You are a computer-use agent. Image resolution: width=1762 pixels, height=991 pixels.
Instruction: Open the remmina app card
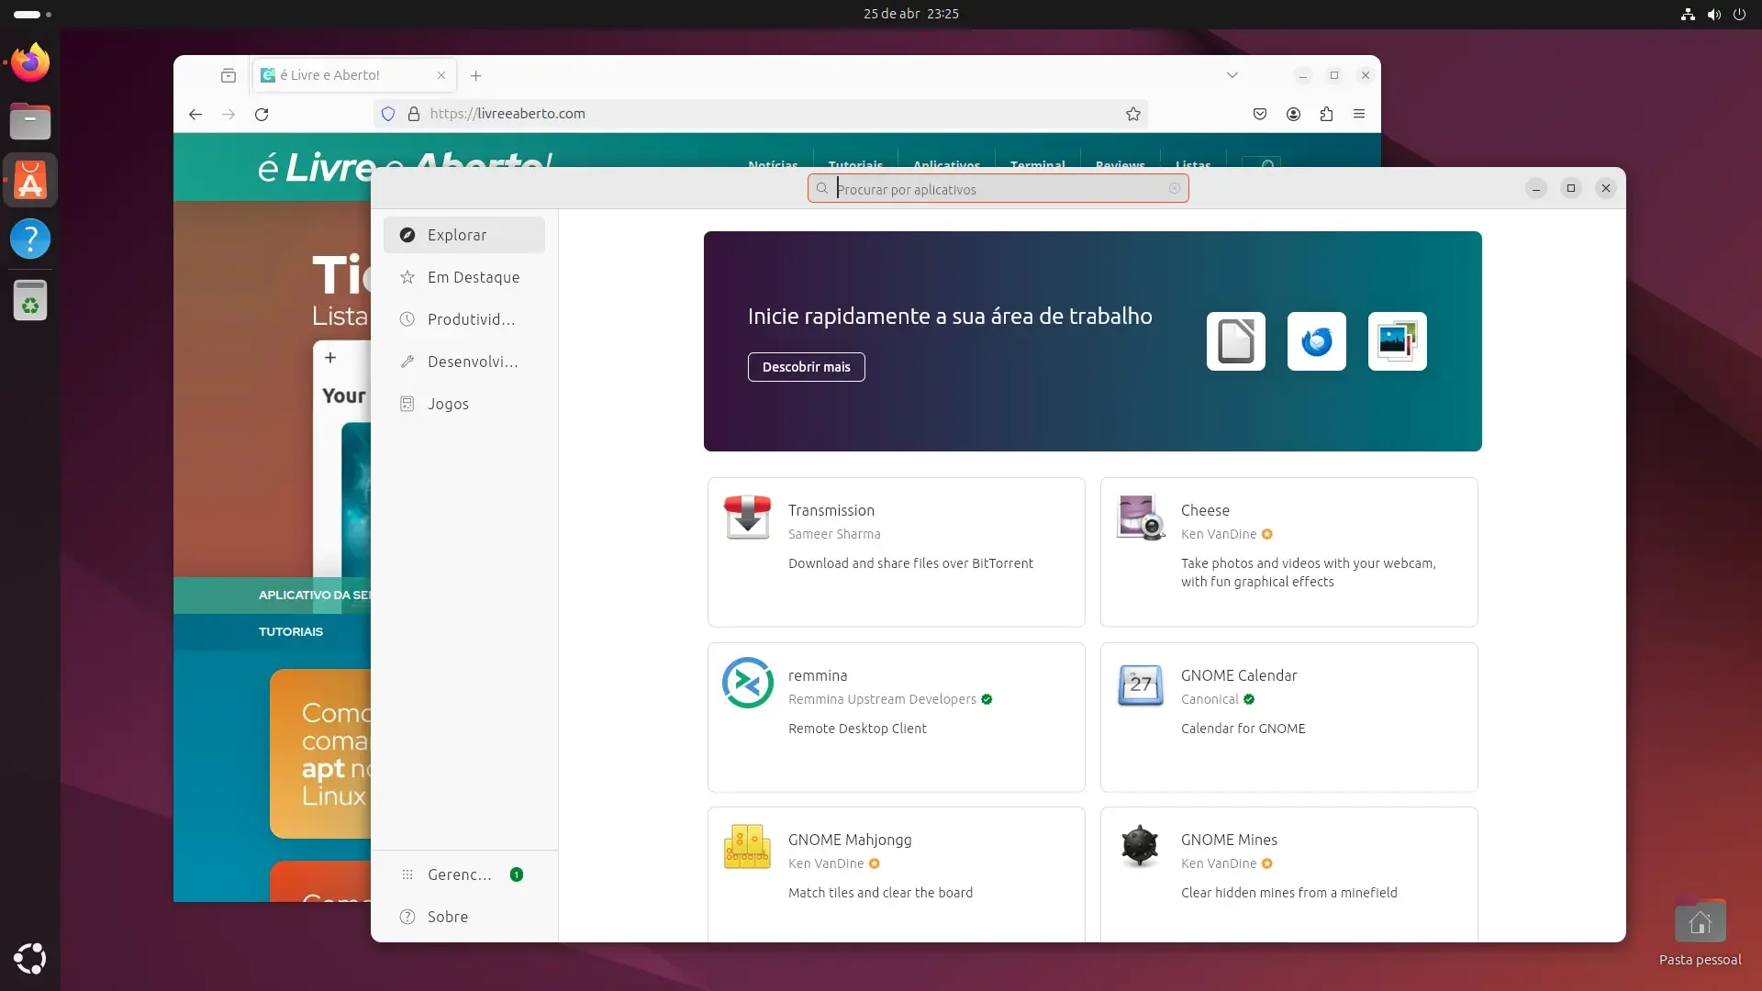pyautogui.click(x=897, y=717)
